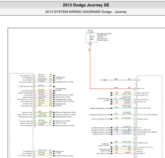
Task: Click 'HEADLIGHTS SYSTEM' label beside pins 1-3
Action: tap(61, 78)
